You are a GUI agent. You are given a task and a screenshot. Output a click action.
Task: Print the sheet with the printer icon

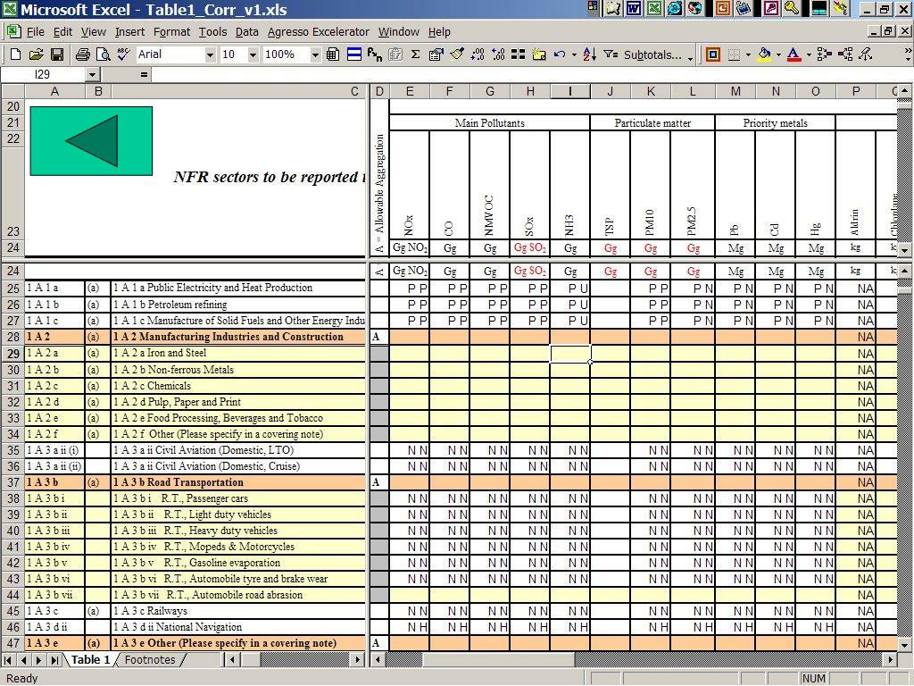coord(83,54)
